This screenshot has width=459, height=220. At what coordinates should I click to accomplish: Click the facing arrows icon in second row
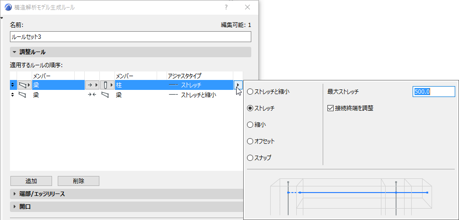[x=92, y=95]
